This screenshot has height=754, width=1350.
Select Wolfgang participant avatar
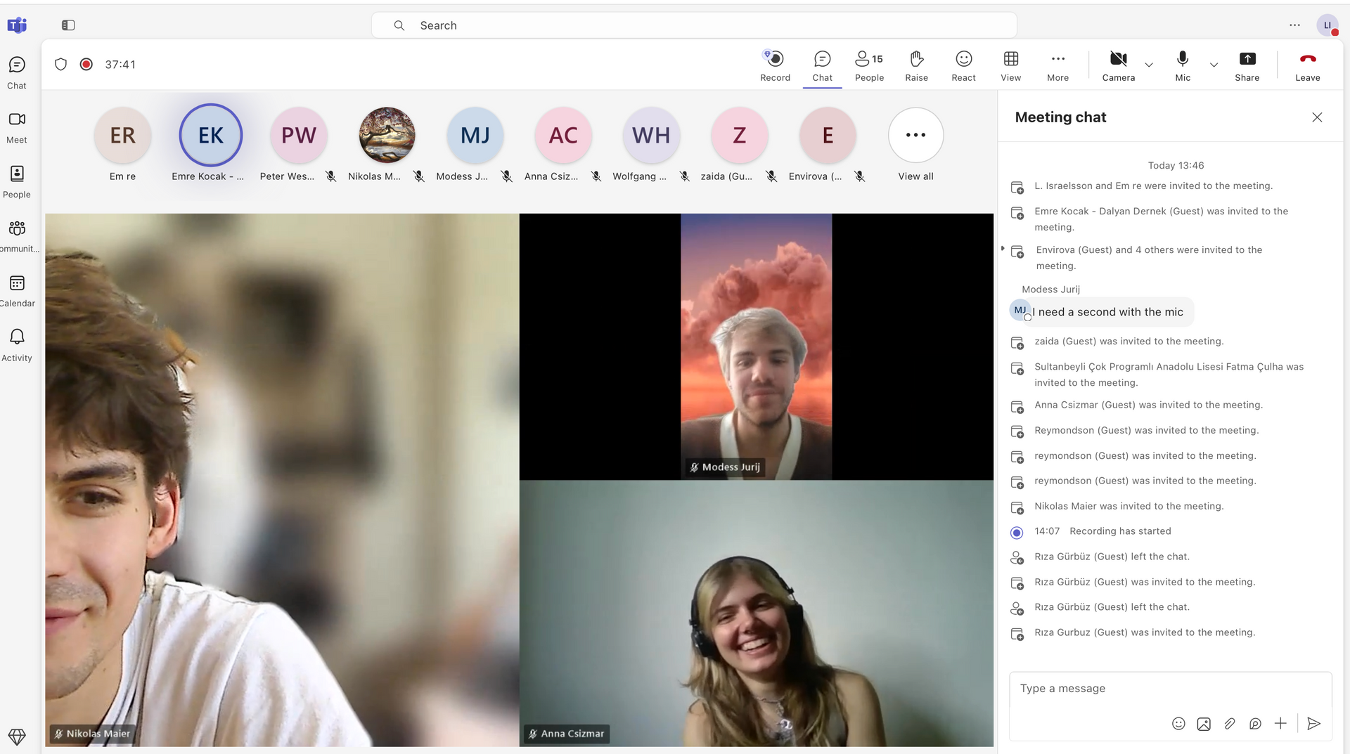(x=651, y=135)
